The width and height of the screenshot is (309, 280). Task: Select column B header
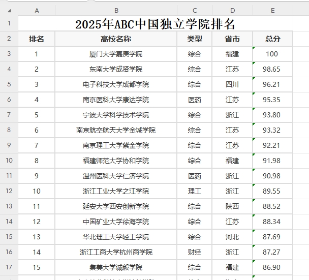(x=116, y=11)
